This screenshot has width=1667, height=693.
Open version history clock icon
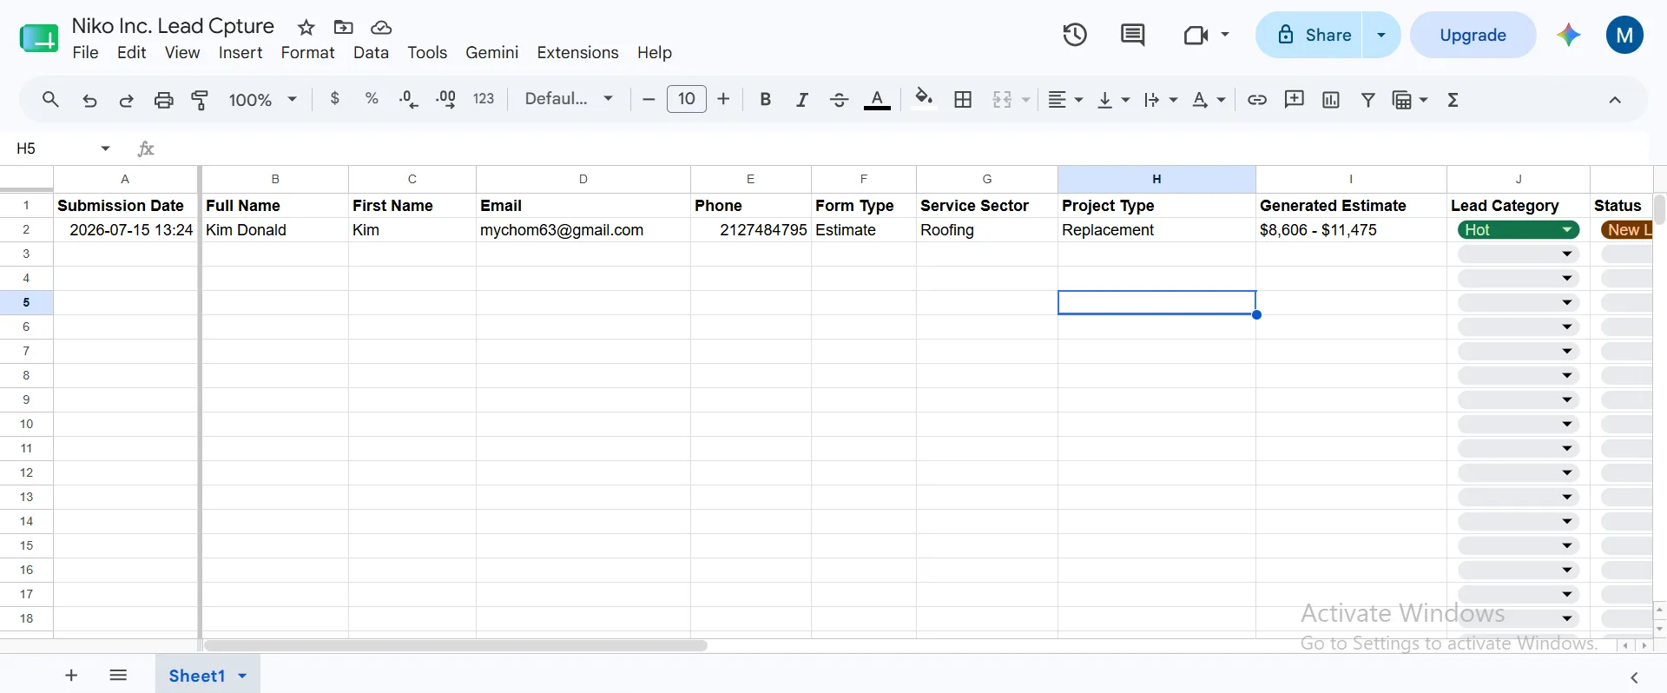1075,35
